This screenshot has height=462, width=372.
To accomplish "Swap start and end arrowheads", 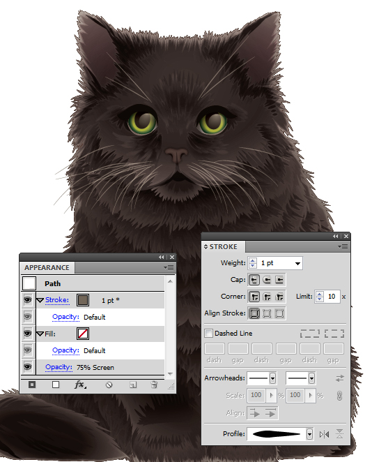I will [x=340, y=378].
